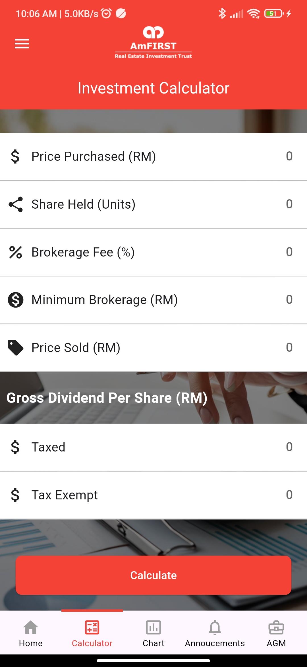Tap the dollar icon beside Tax Exempt

tap(15, 495)
